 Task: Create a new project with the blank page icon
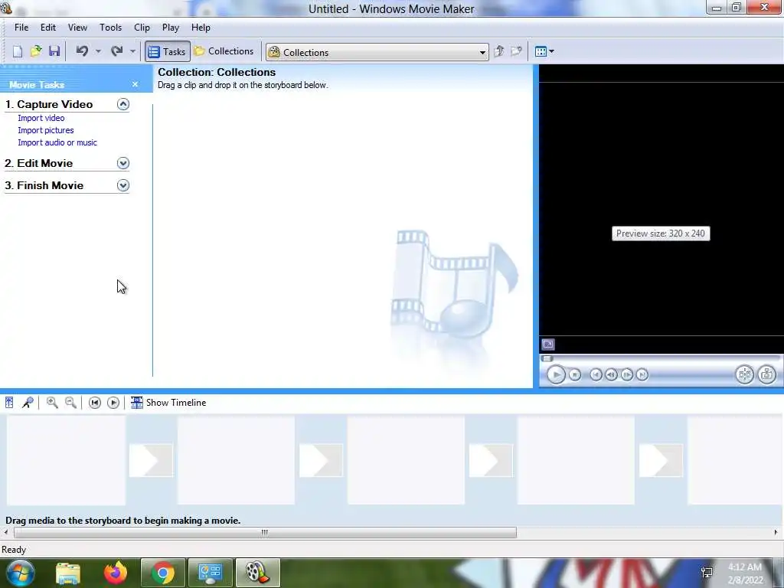click(18, 51)
